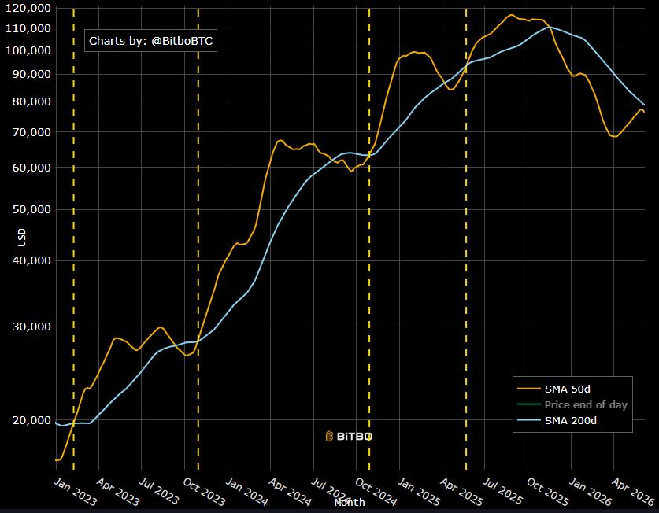This screenshot has height=513, width=659.
Task: Select the 60,000 y-axis label
Action: [x=31, y=168]
